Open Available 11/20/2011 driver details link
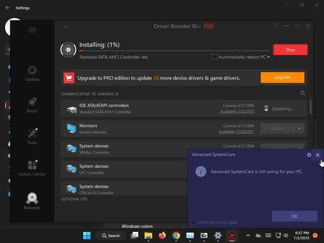 236,132
